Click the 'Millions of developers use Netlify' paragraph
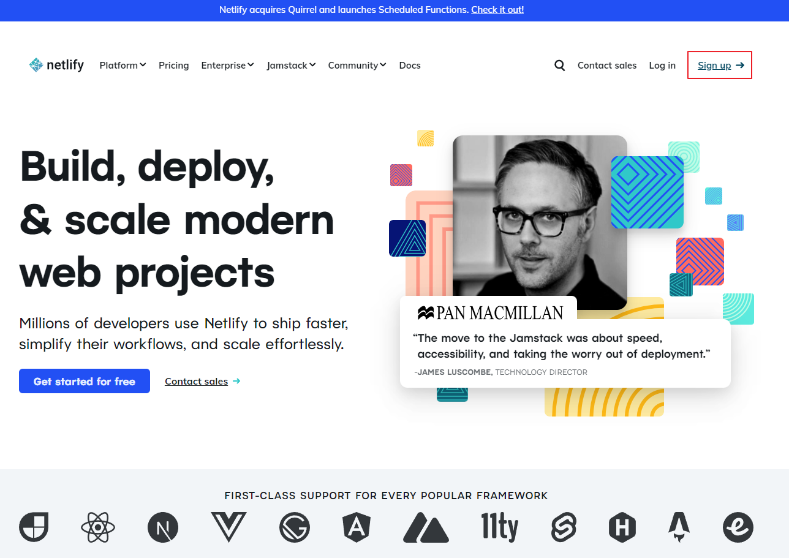Viewport: 789px width, 558px height. tap(184, 333)
